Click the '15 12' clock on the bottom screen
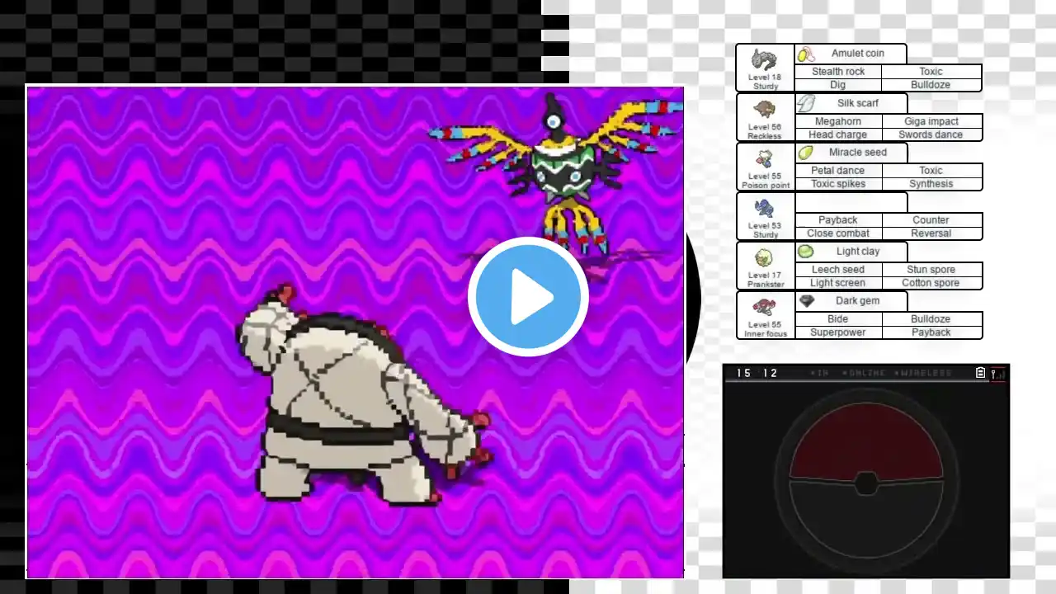This screenshot has width=1056, height=594. tap(757, 374)
